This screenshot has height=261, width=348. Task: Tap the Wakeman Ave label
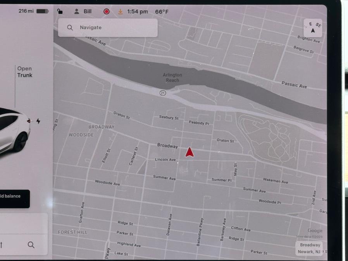[276, 181]
